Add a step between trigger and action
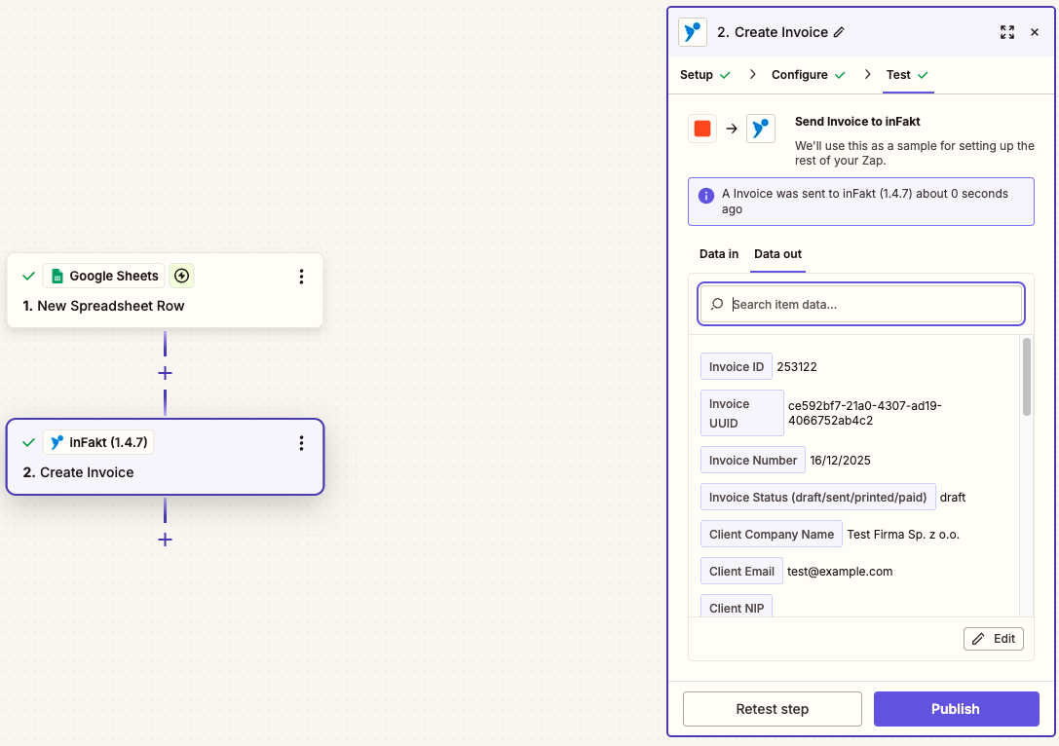The image size is (1059, 746). (165, 373)
